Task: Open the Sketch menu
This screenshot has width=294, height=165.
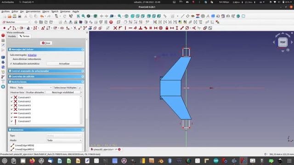Action: coord(55,11)
